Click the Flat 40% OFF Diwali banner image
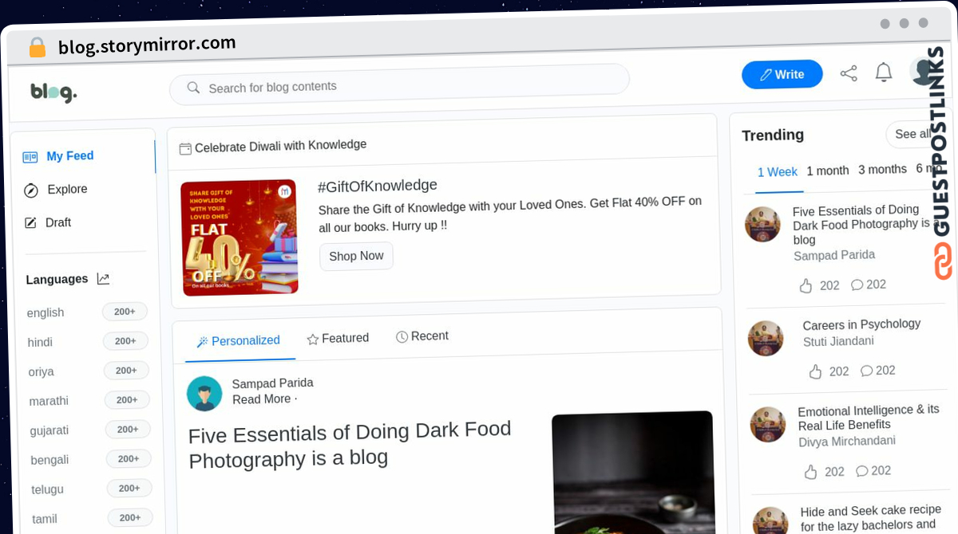Viewport: 958px width, 534px height. tap(239, 237)
